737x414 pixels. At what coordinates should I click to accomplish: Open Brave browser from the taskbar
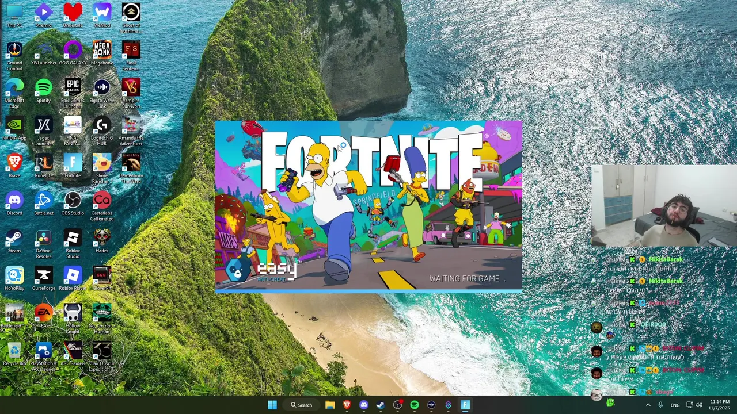(347, 405)
